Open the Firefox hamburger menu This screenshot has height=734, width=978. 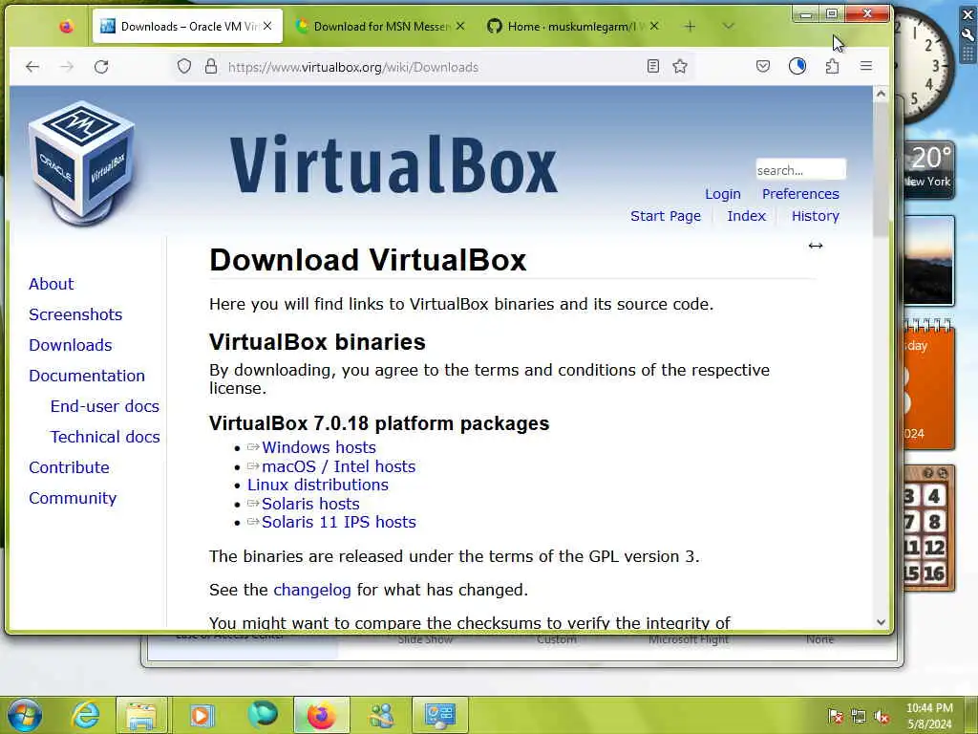[866, 66]
